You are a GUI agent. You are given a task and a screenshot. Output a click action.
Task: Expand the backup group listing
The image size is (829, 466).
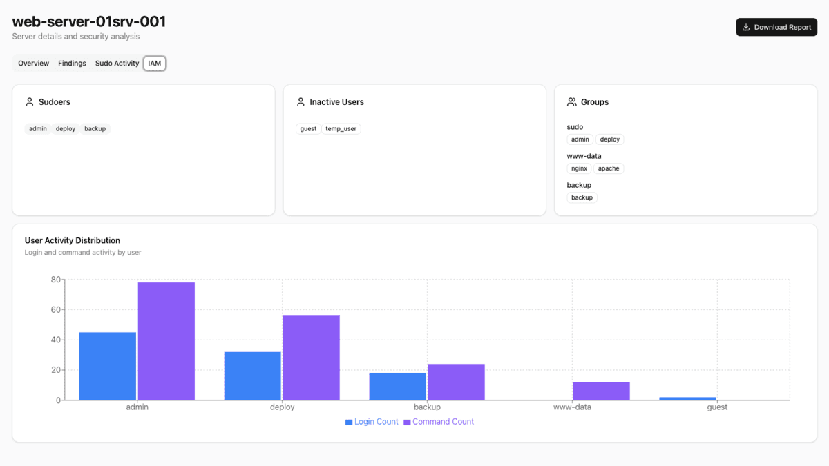click(x=580, y=185)
